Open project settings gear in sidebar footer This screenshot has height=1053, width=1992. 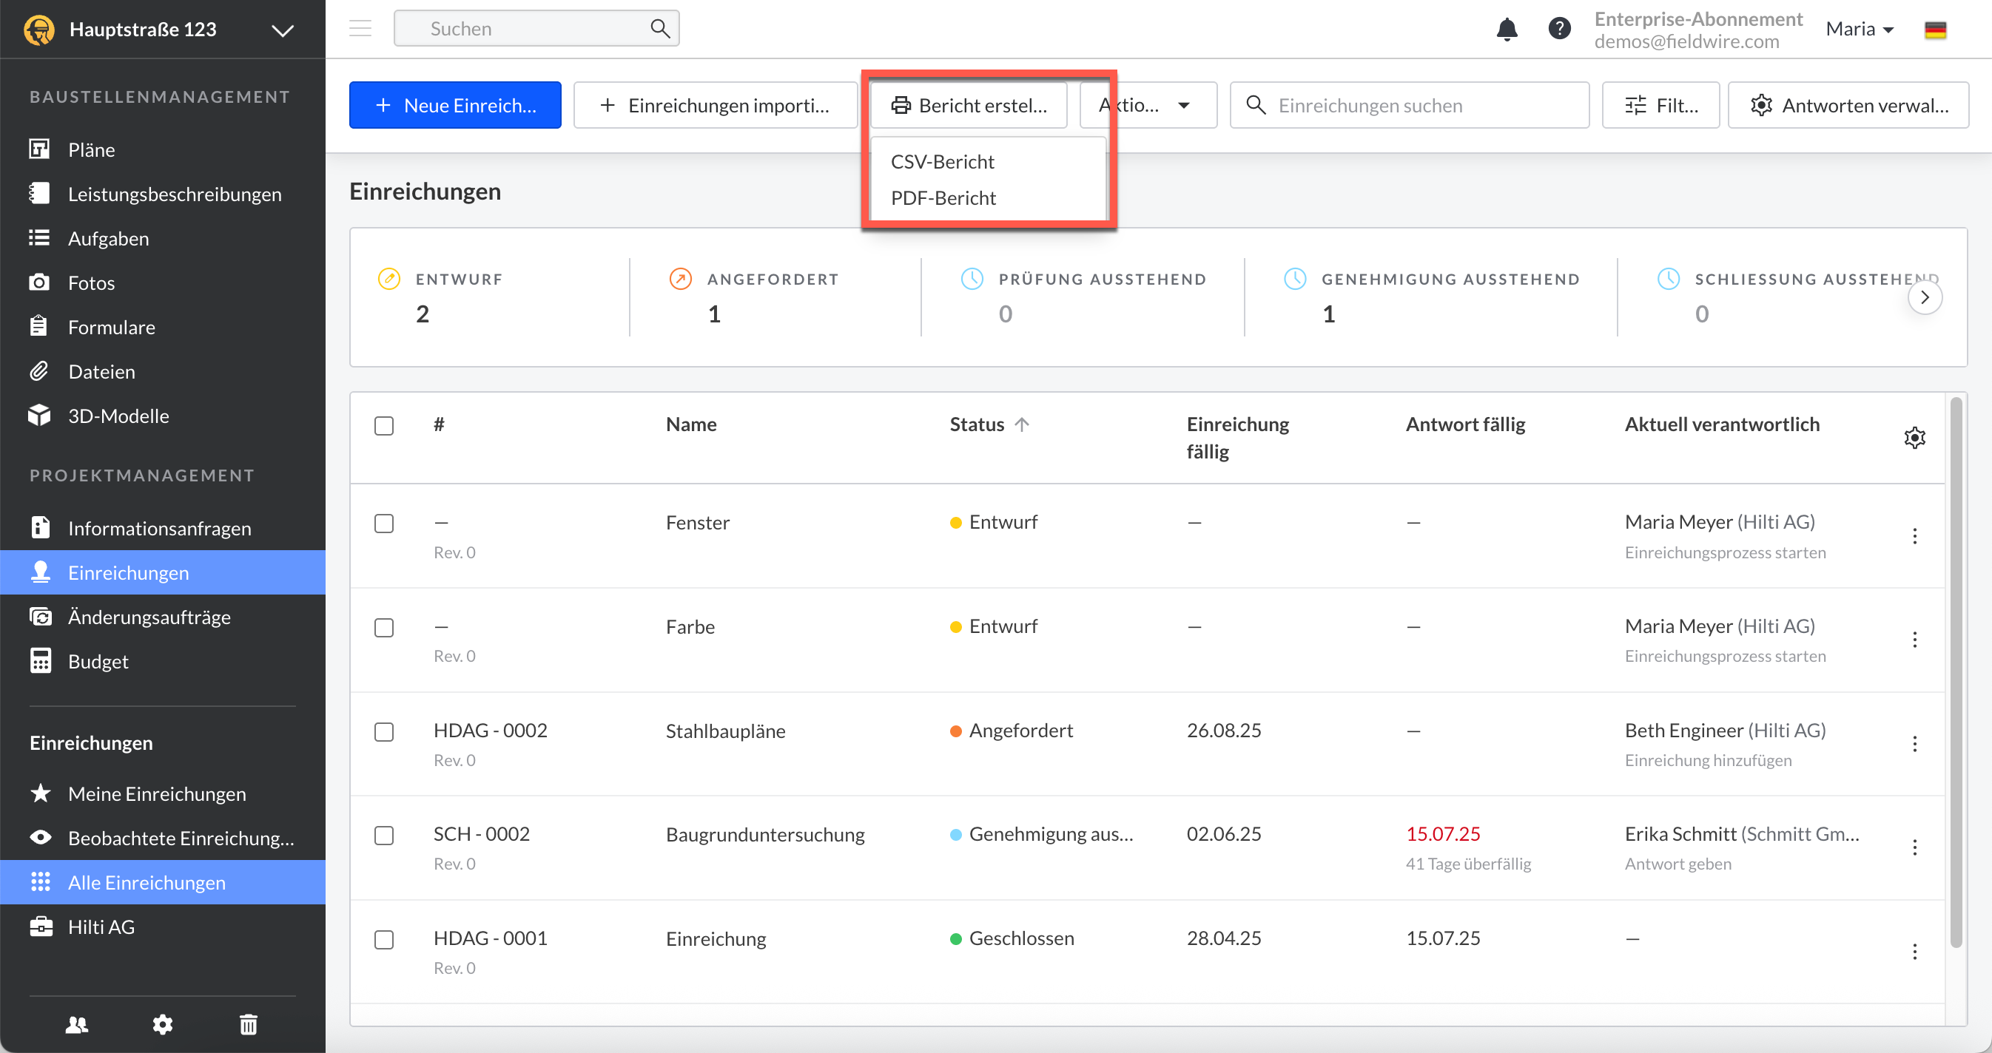point(162,1024)
